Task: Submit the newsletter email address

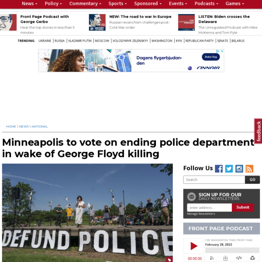Action: click(243, 207)
